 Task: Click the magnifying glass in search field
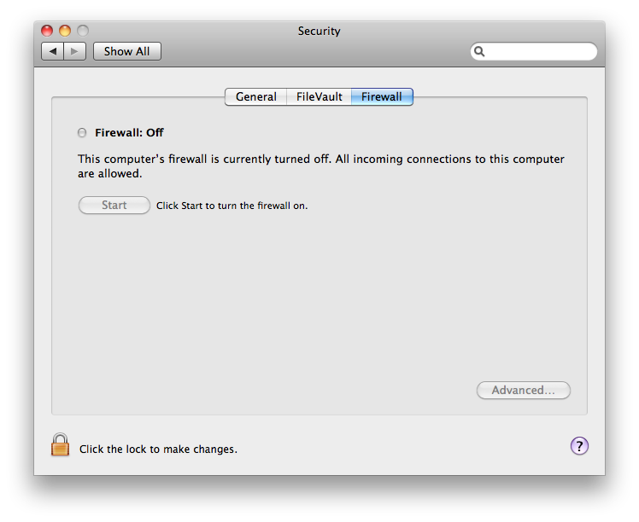480,52
